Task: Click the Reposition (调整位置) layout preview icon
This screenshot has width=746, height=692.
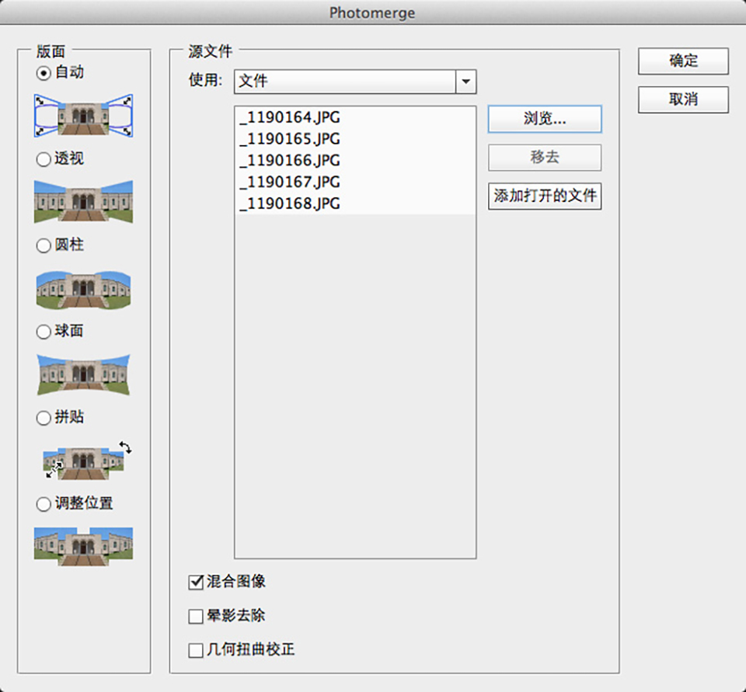Action: (83, 544)
